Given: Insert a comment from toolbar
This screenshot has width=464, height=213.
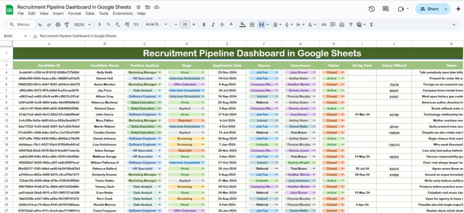Looking at the screenshot, I should click(333, 24).
